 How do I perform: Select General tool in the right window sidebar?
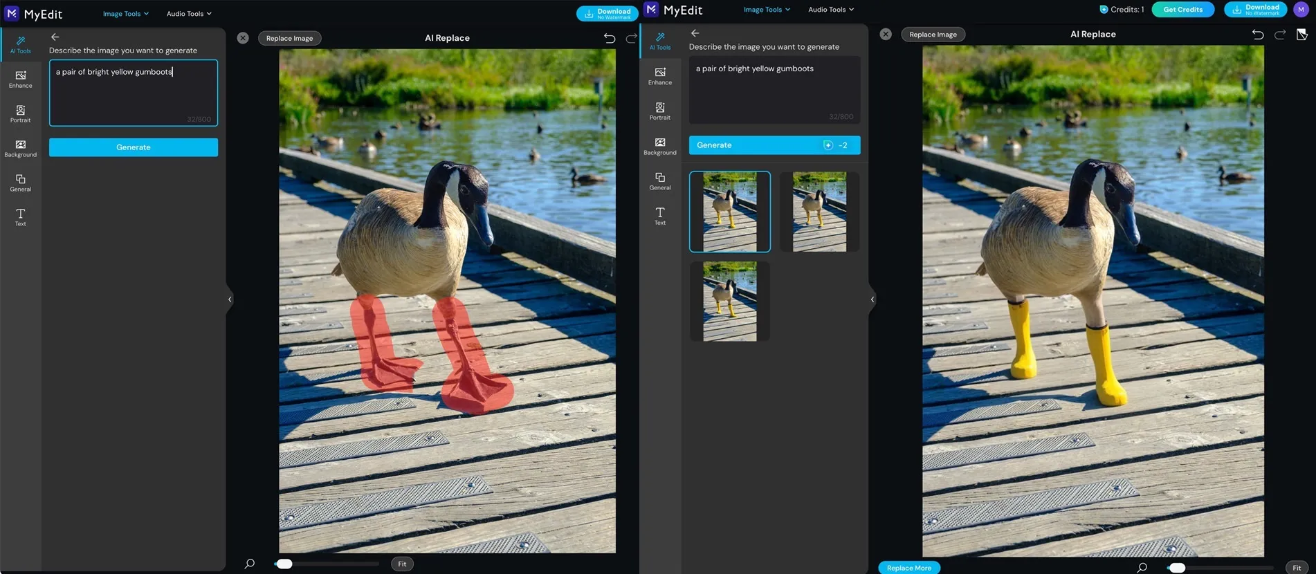point(660,181)
